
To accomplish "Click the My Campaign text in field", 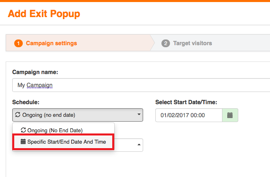I will click(x=35, y=85).
